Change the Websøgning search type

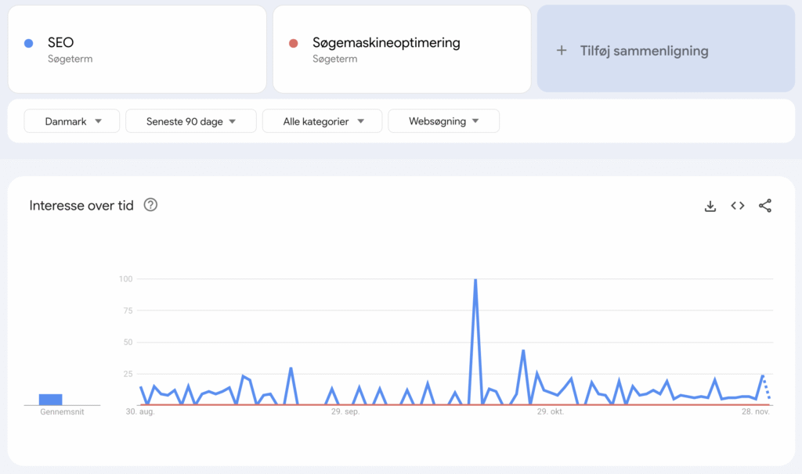[x=443, y=121]
